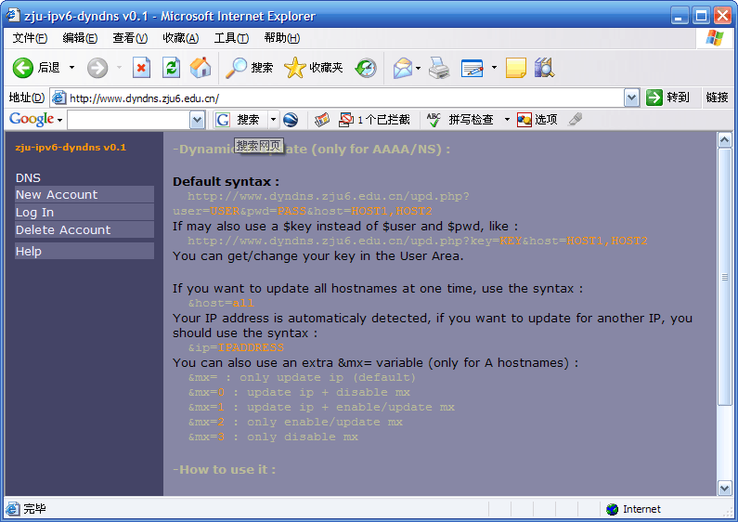Click the Delete Account sidebar link
738x522 pixels.
(63, 229)
